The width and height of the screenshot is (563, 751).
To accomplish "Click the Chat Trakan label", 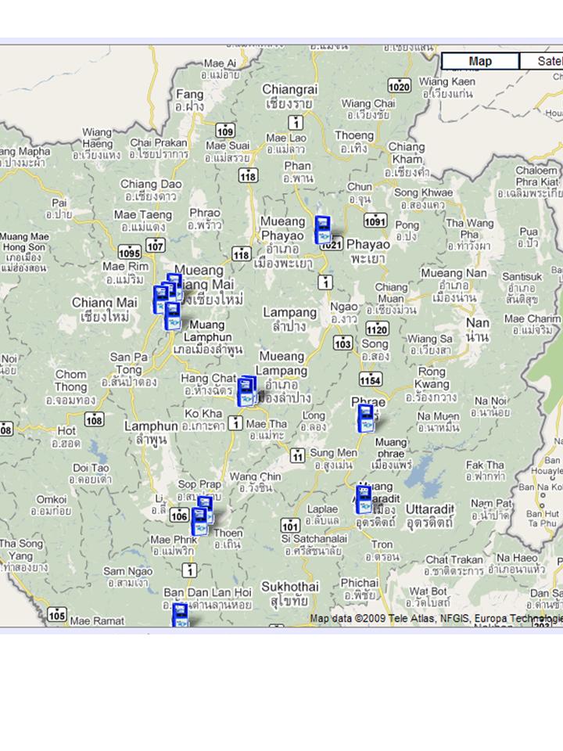I will [454, 565].
